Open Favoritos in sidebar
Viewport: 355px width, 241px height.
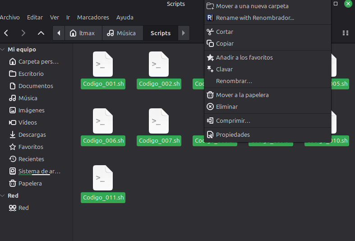[36, 147]
